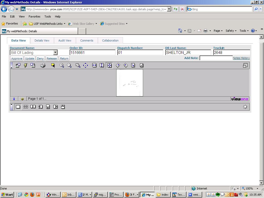Click the Return button
Image resolution: width=264 pixels, height=198 pixels.
[64, 59]
